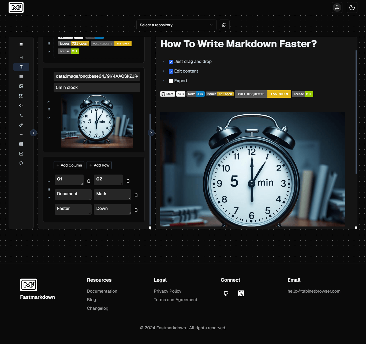Open the hamburger menu in sidebar
Screen dimensions: 366x344
21,45
